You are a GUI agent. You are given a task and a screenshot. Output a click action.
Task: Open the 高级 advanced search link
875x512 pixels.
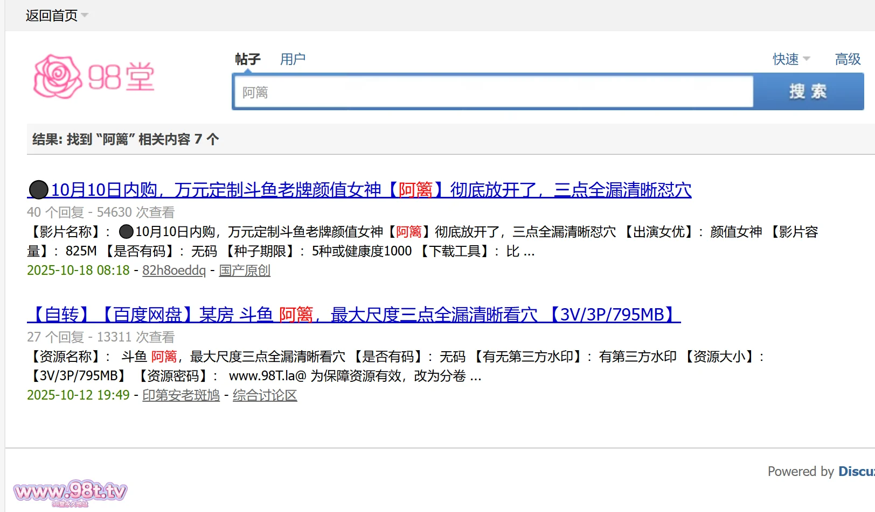pos(848,59)
